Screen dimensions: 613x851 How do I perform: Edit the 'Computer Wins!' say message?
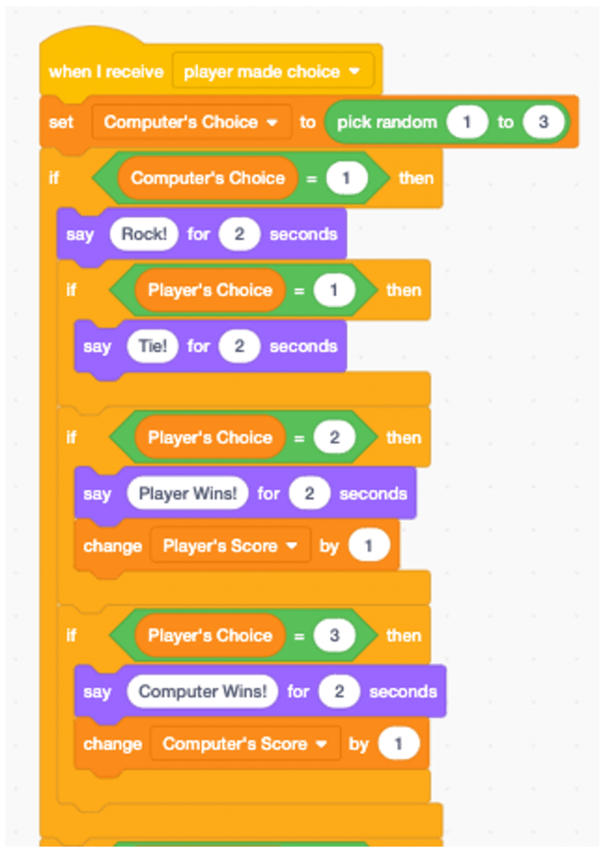[x=202, y=691]
